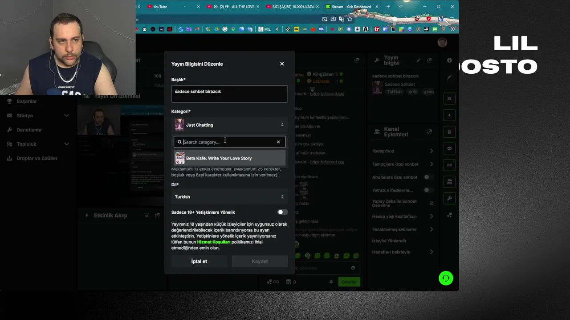
Task: Open chat settings gear icon
Action: (x=331, y=282)
